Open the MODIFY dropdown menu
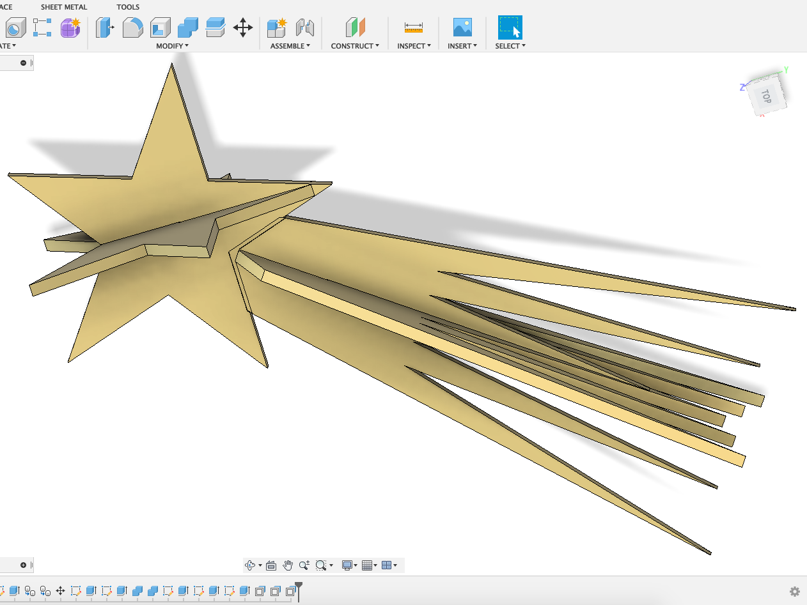Image resolution: width=807 pixels, height=605 pixels. click(x=172, y=46)
